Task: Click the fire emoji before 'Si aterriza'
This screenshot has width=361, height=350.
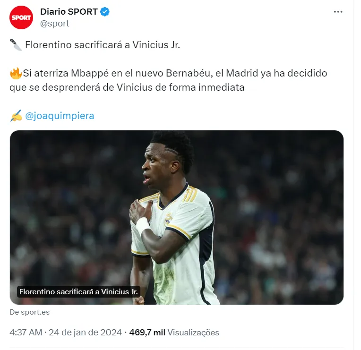Action: point(16,73)
